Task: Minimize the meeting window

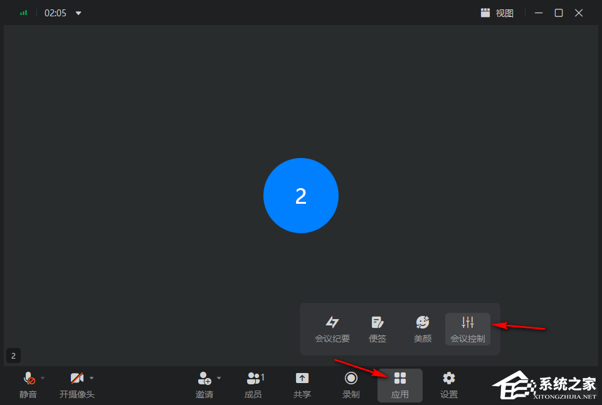Action: 539,13
